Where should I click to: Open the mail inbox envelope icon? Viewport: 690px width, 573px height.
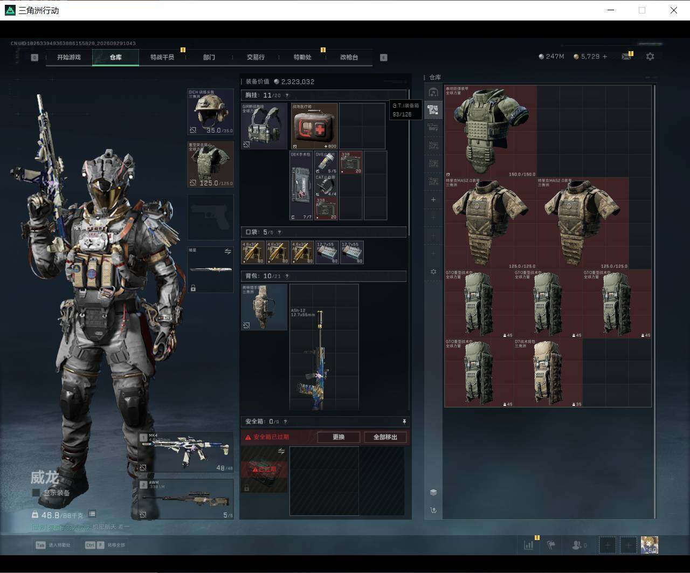(x=626, y=57)
